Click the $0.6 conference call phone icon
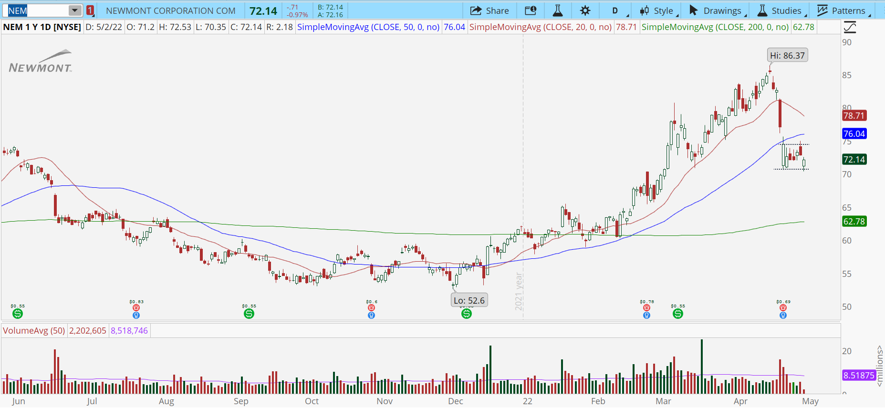885x408 pixels. point(372,308)
